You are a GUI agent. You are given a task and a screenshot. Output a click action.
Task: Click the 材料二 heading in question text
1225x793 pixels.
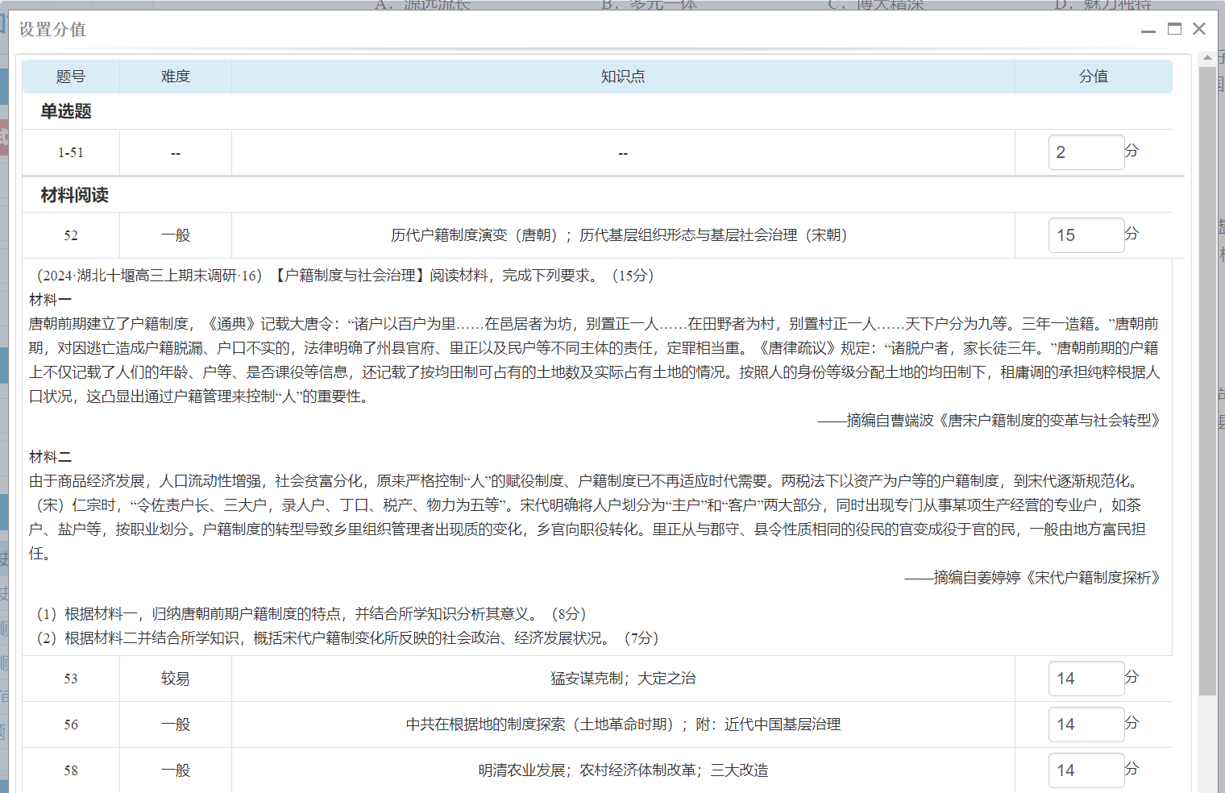(x=50, y=457)
